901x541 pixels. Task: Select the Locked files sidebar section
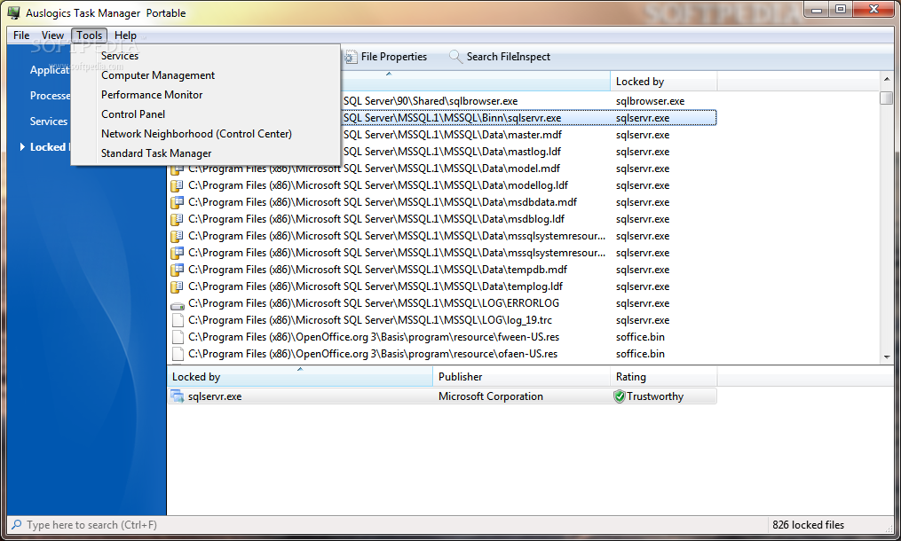(50, 147)
